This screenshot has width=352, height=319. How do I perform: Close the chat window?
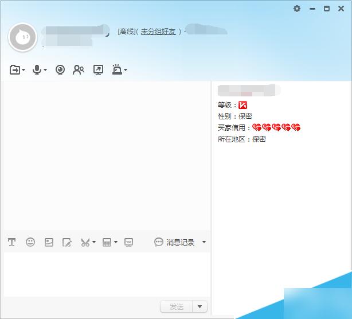pos(341,9)
